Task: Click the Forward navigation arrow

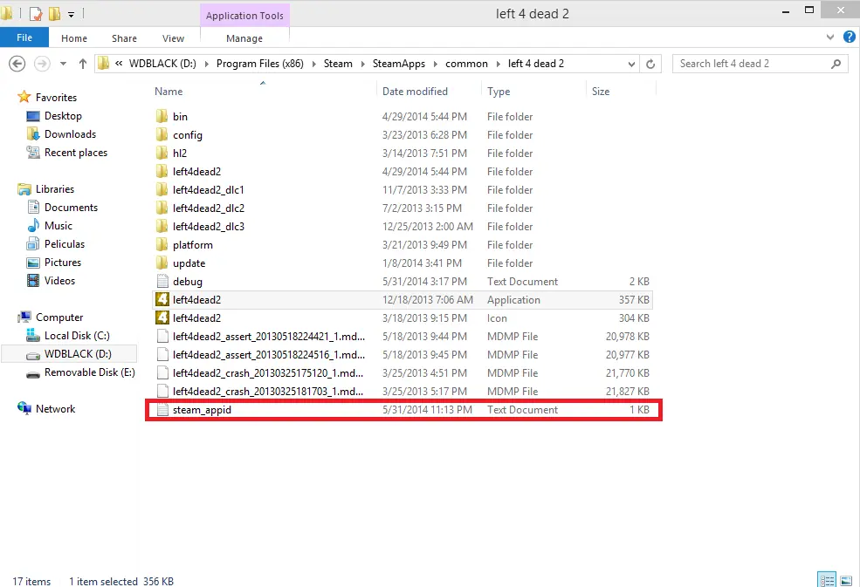Action: tap(42, 64)
